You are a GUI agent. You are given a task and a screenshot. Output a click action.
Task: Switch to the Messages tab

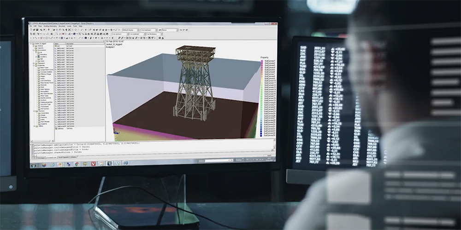[x=41, y=157]
